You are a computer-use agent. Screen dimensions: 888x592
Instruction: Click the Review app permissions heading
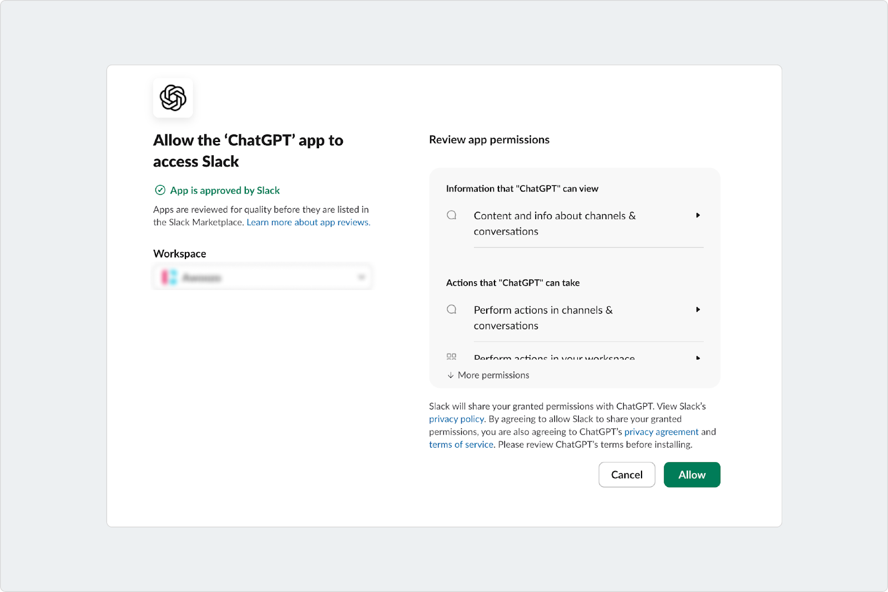[x=488, y=140]
